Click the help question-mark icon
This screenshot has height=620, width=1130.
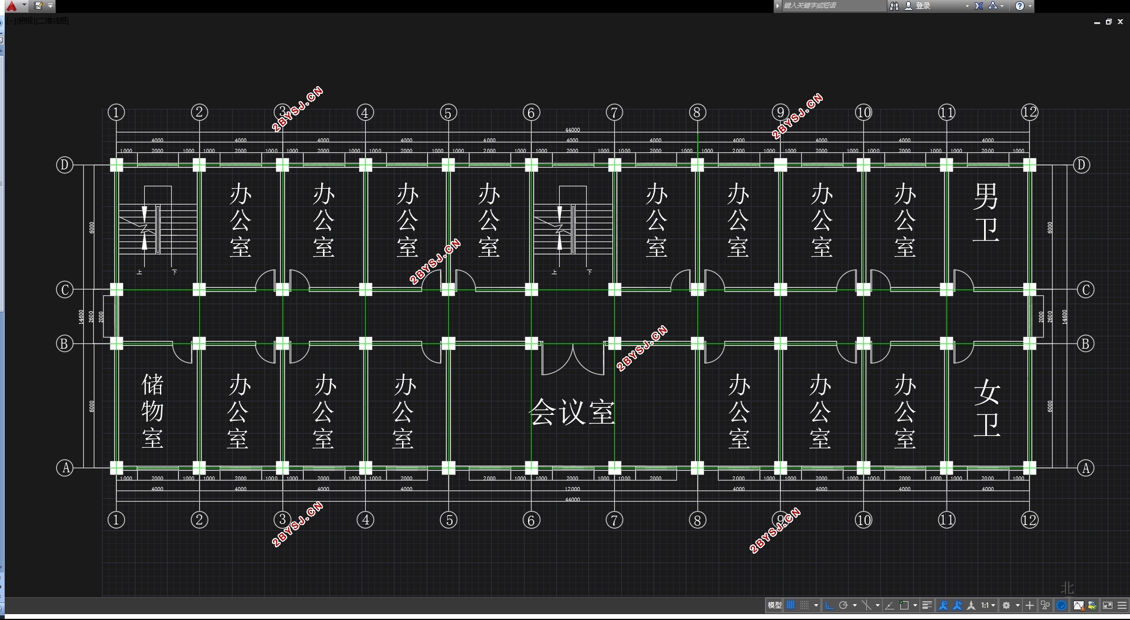1020,6
